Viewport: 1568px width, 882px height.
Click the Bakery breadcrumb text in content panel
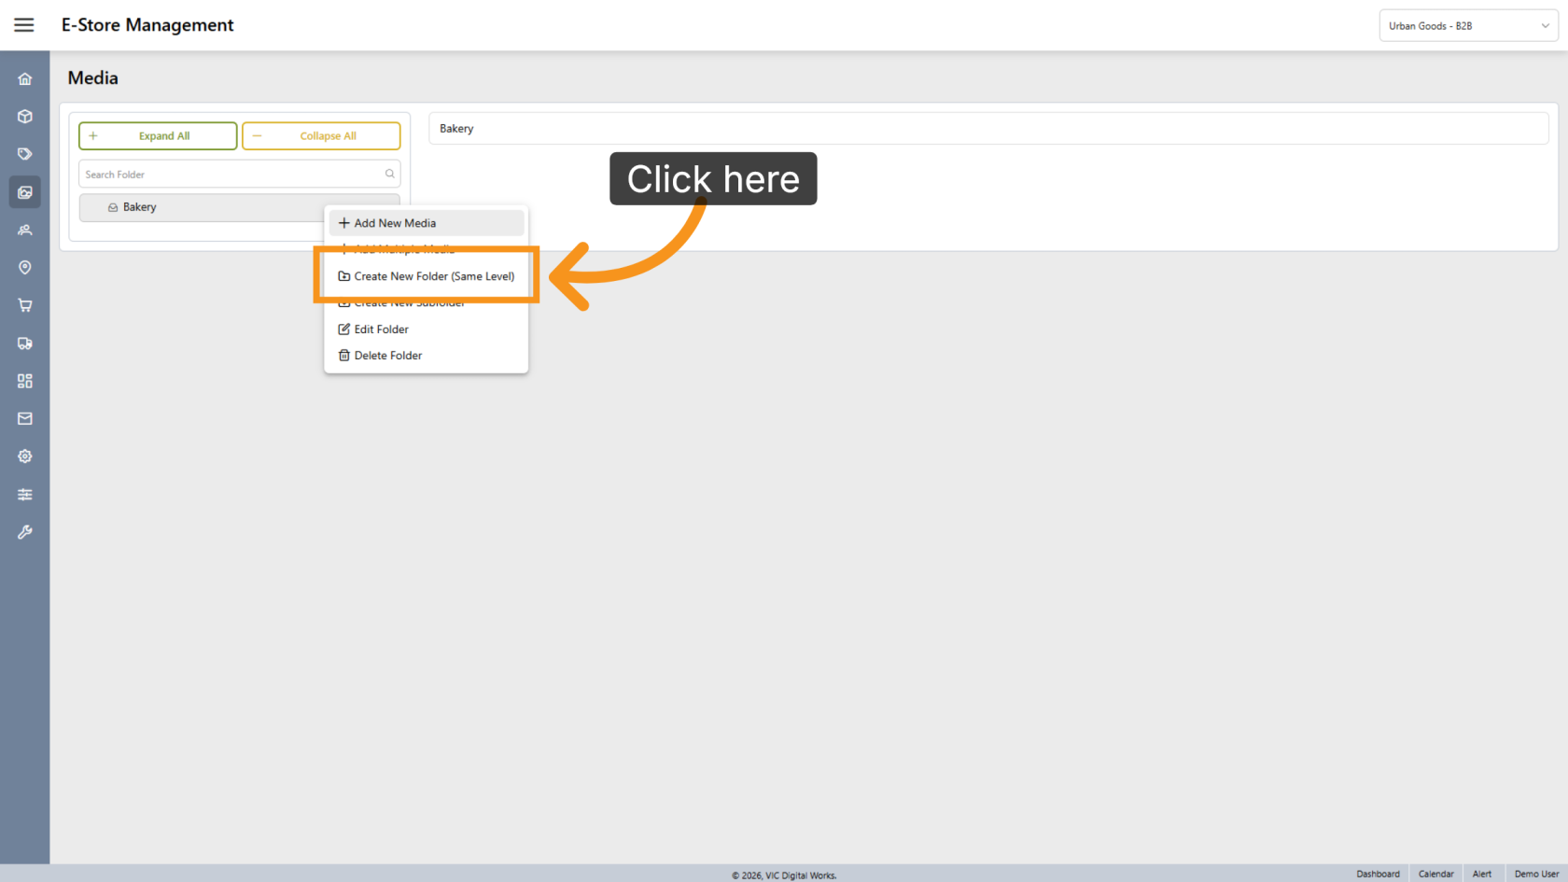(456, 129)
